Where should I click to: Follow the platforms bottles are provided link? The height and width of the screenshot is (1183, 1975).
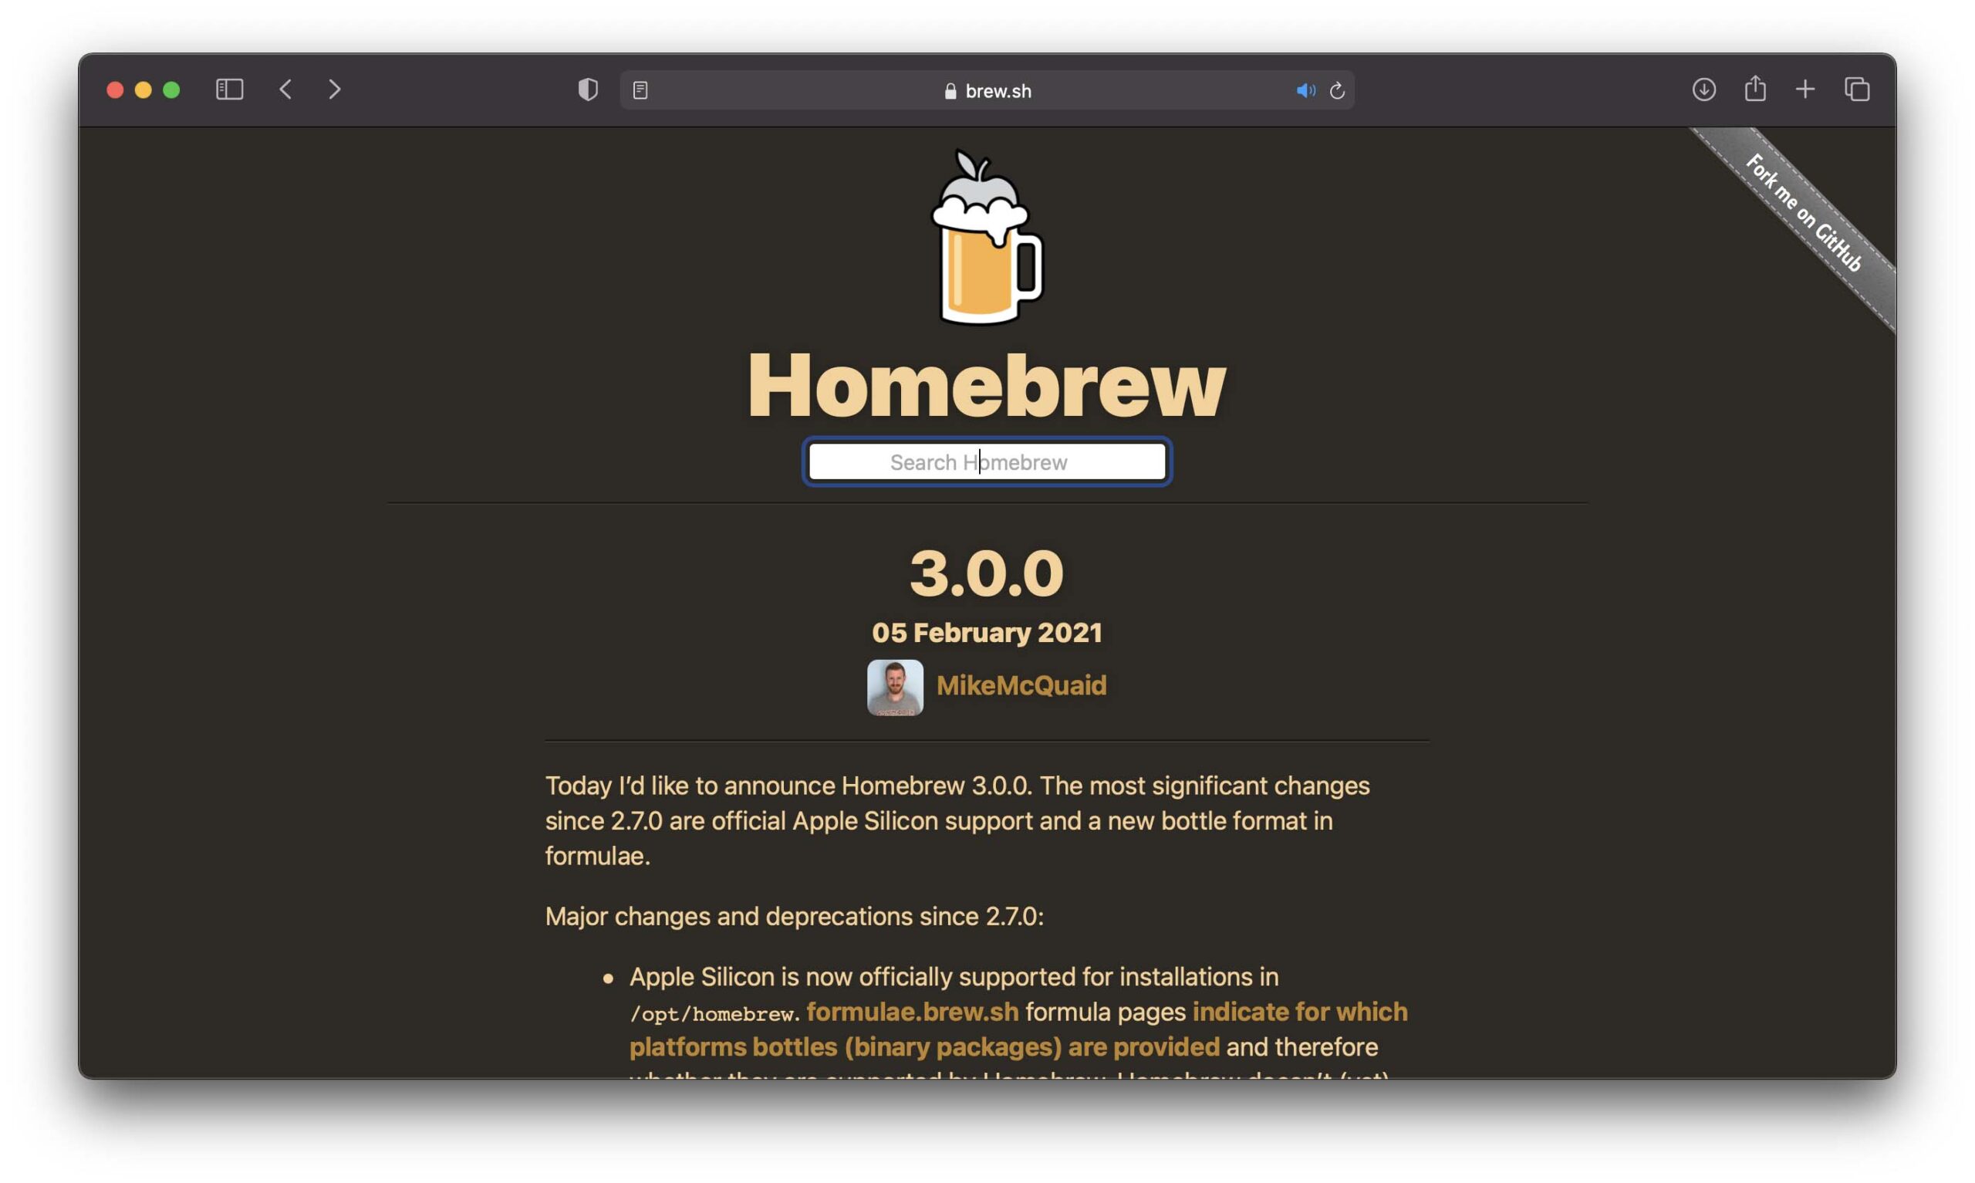point(924,1046)
